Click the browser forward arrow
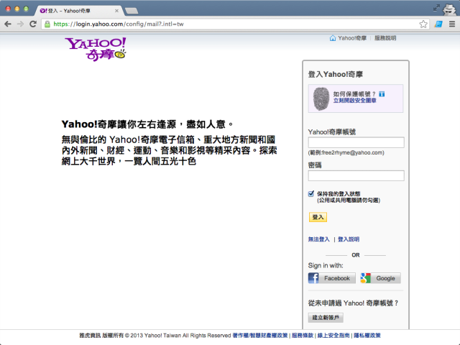This screenshot has width=460, height=345. pyautogui.click(x=20, y=24)
